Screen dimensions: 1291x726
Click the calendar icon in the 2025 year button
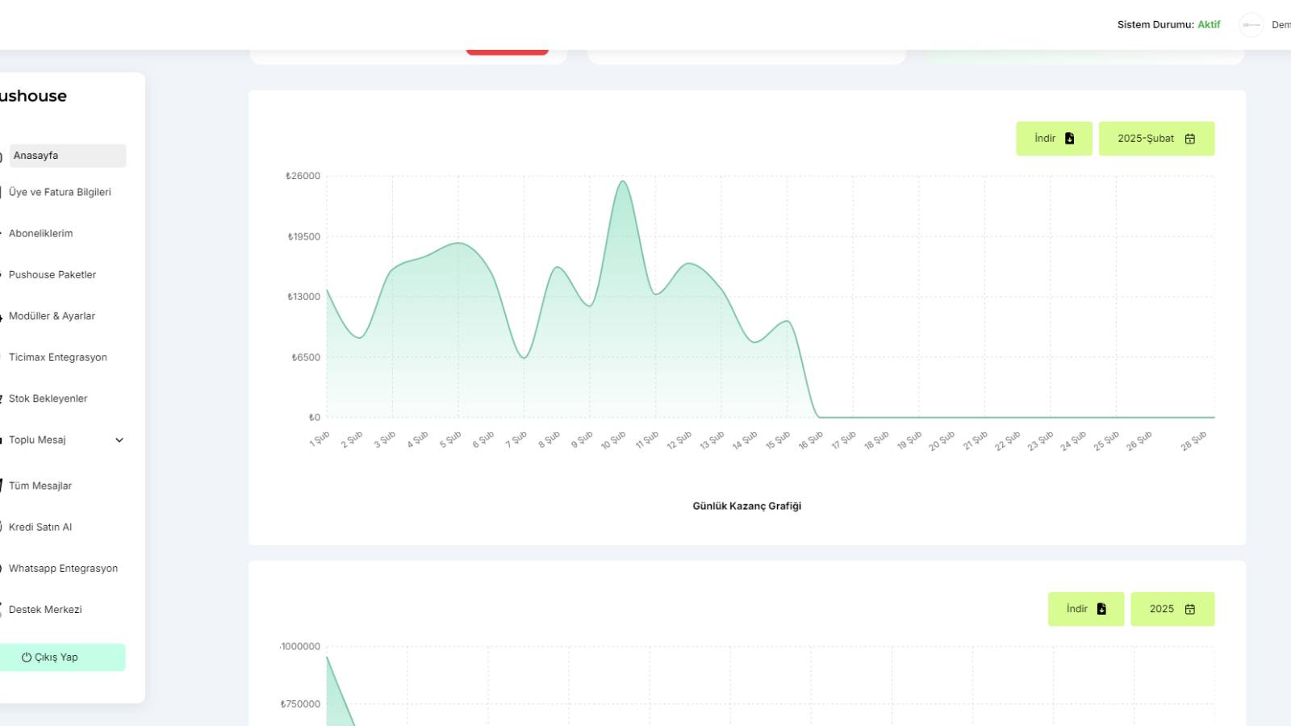[1190, 609]
